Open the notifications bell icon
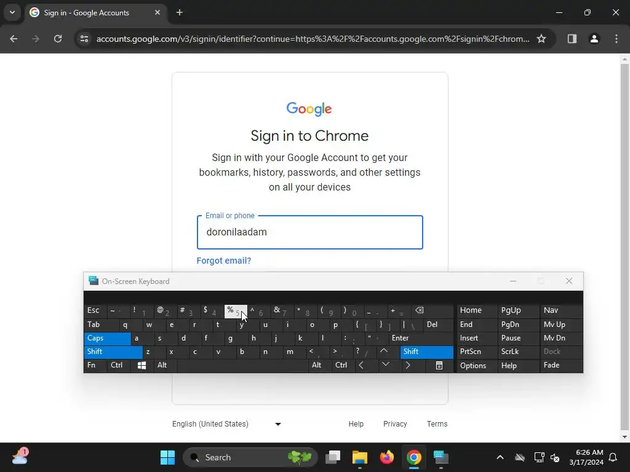The height and width of the screenshot is (472, 630). (613, 457)
